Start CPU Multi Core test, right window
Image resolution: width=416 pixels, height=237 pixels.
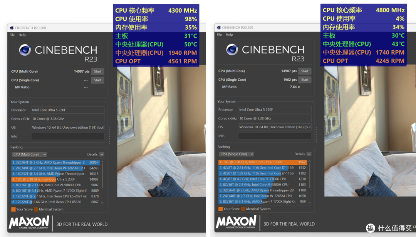click(x=305, y=71)
